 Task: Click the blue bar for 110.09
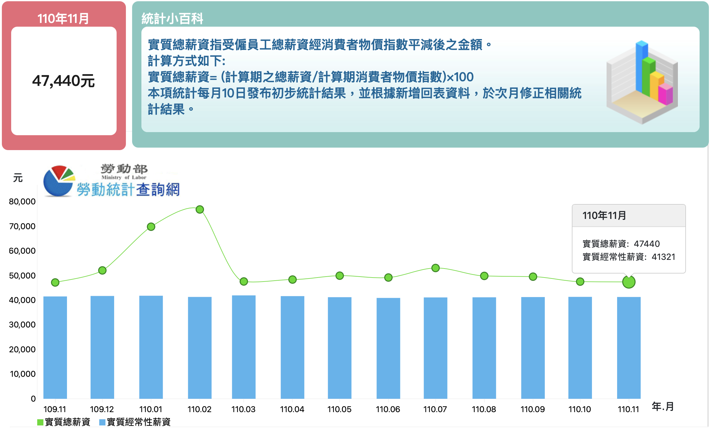(533, 348)
